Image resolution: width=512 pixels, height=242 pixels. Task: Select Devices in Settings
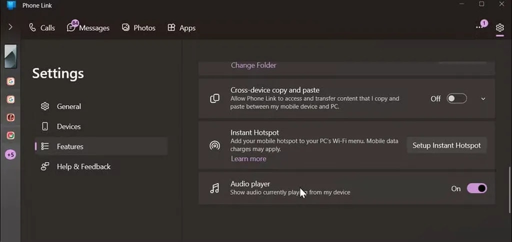[101, 126]
